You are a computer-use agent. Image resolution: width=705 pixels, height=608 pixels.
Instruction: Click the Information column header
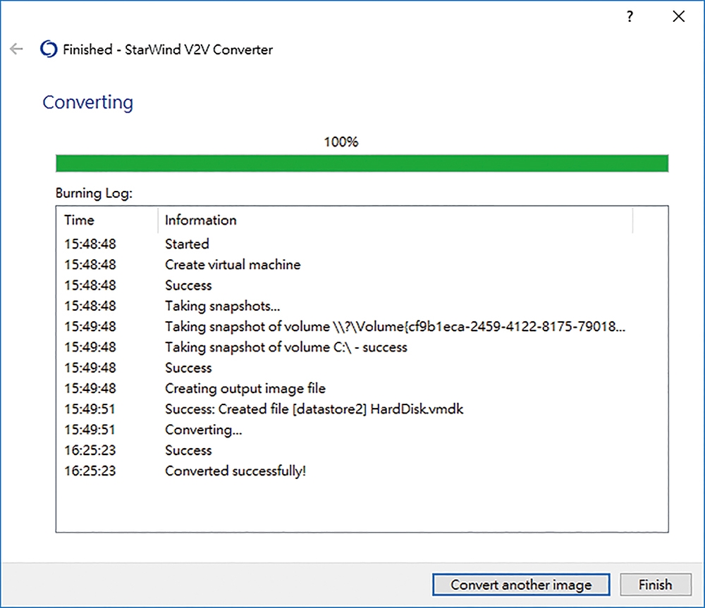point(396,221)
